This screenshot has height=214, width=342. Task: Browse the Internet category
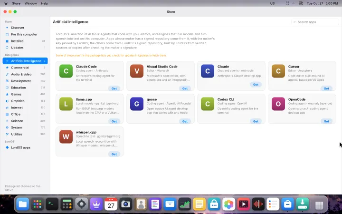[25, 107]
